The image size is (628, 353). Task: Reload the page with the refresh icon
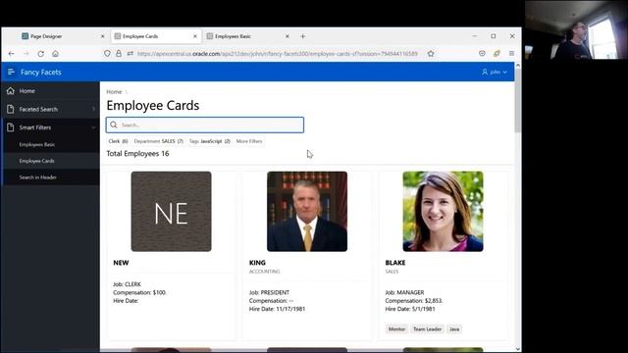point(41,54)
